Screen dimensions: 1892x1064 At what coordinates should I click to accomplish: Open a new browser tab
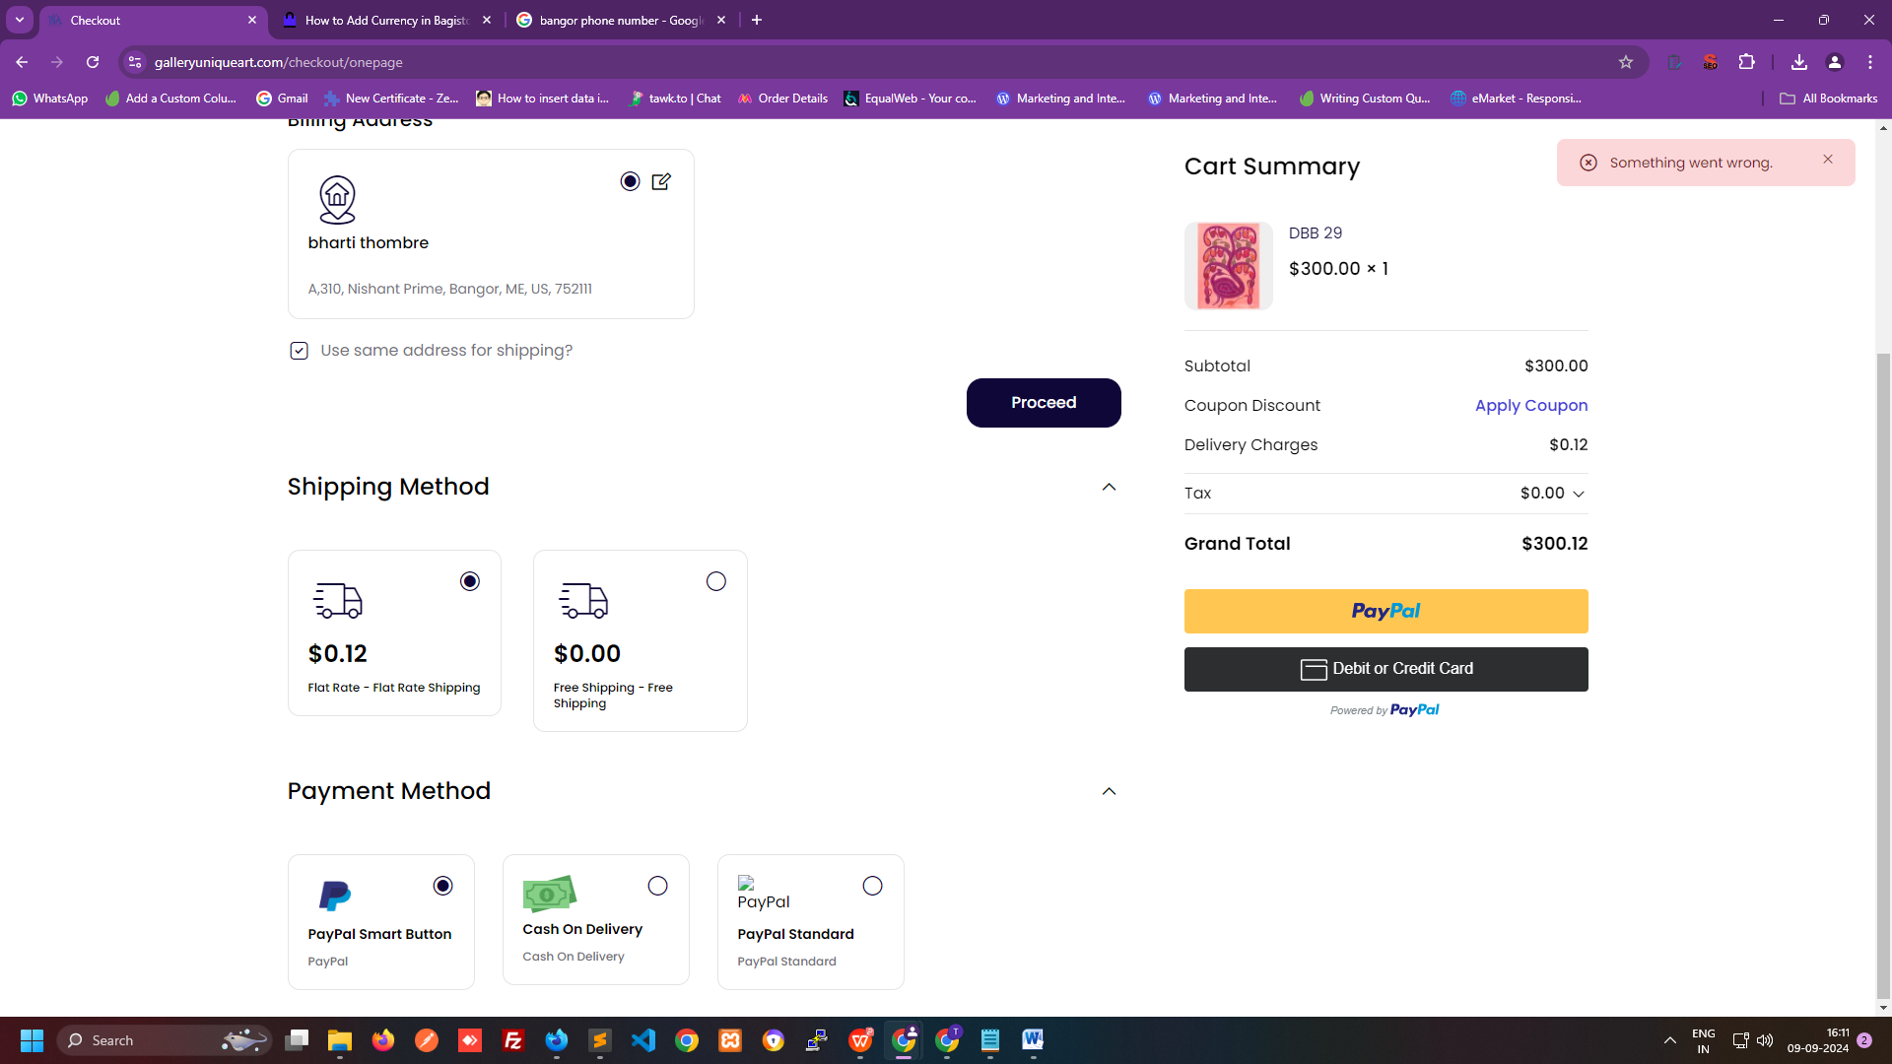point(757,20)
